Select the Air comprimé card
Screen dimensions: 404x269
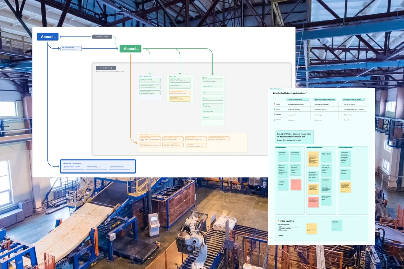[213, 81]
